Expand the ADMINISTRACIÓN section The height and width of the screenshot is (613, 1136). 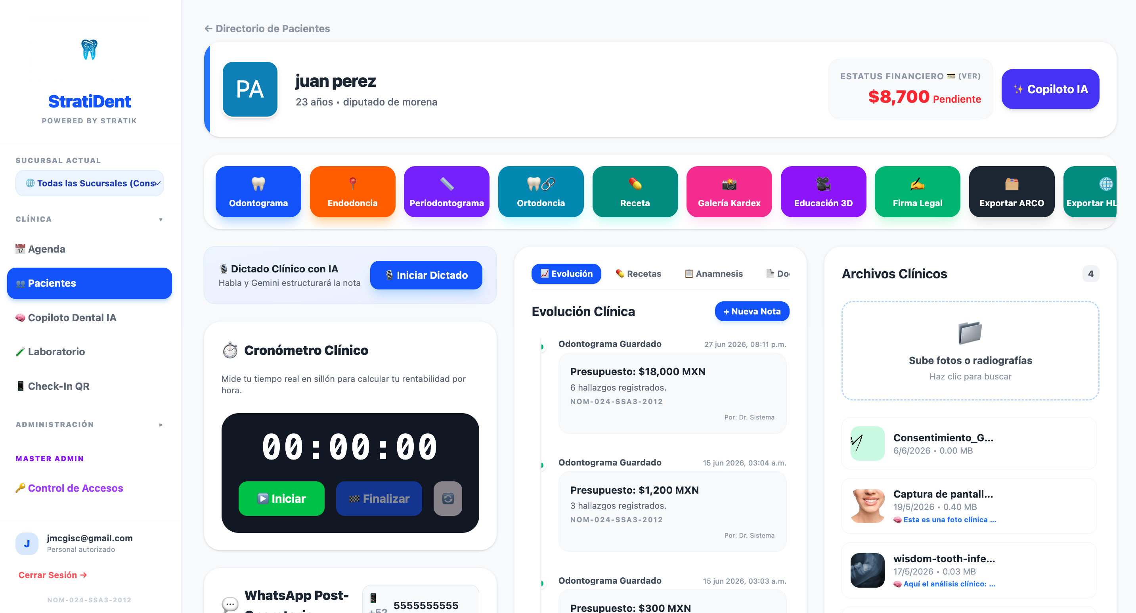coord(90,424)
